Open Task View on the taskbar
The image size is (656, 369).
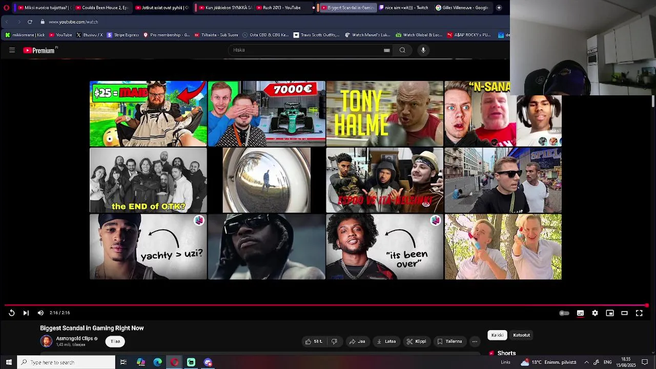coord(124,362)
